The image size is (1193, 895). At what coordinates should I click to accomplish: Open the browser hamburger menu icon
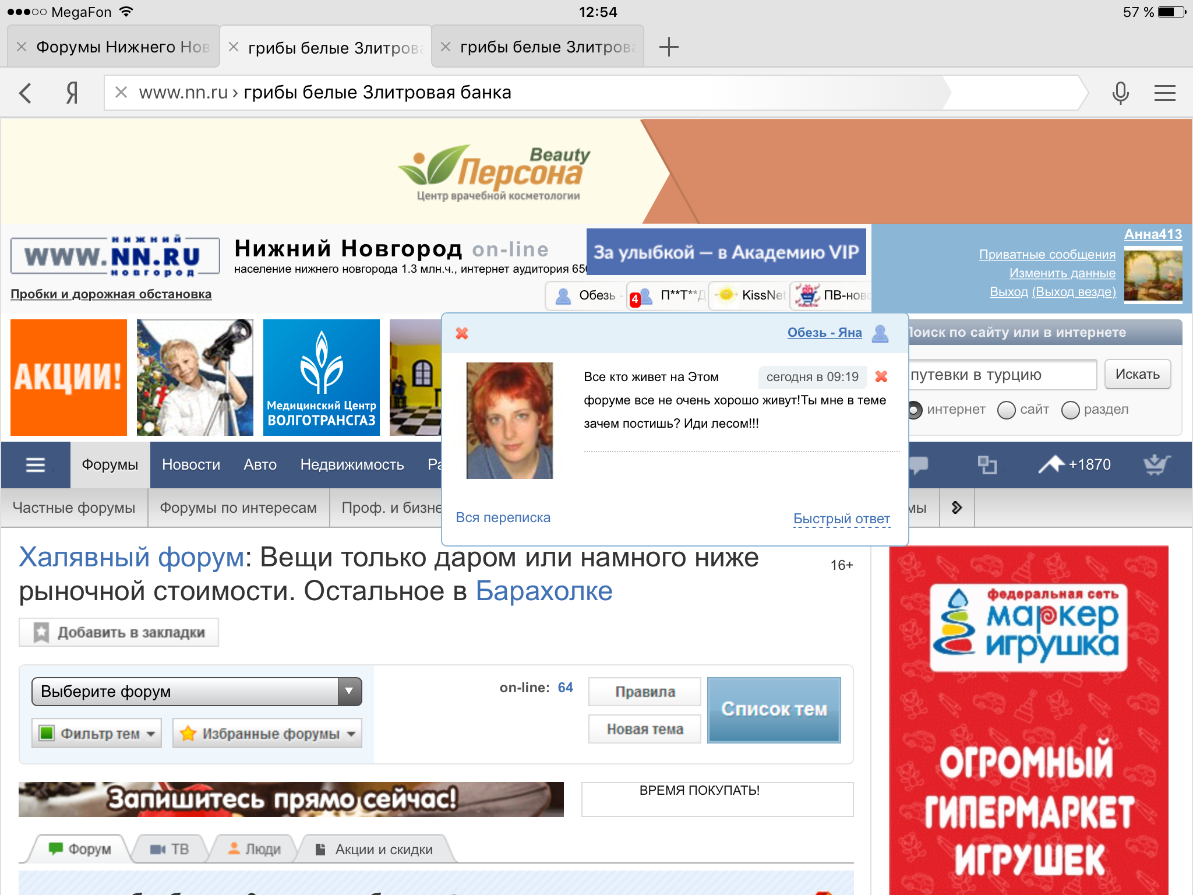pyautogui.click(x=1164, y=93)
